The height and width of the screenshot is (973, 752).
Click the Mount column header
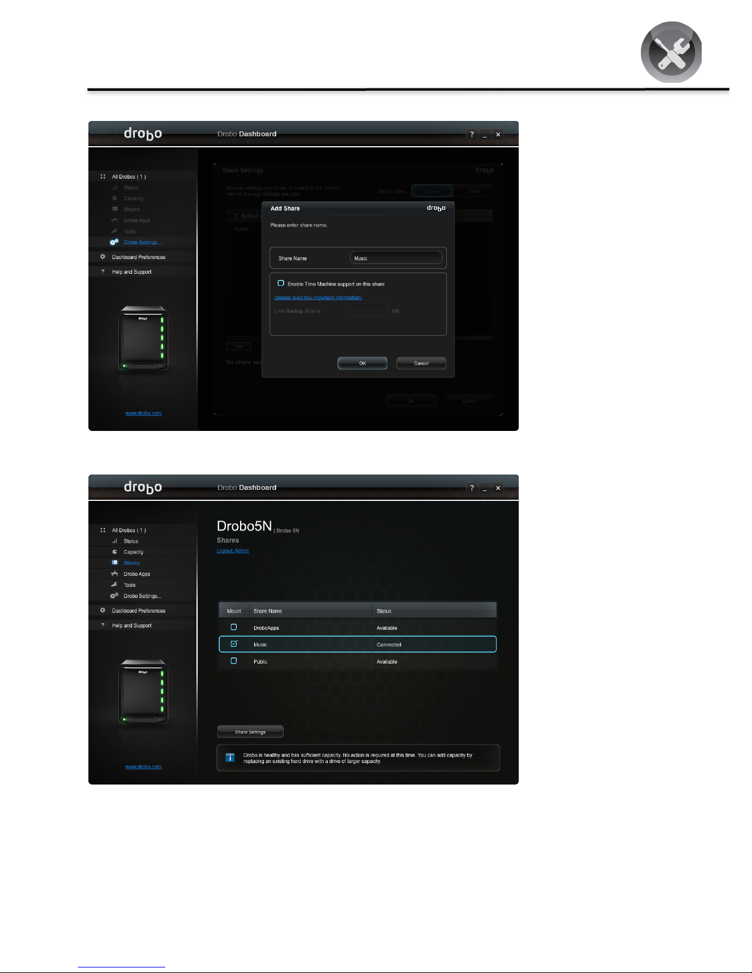click(x=234, y=611)
